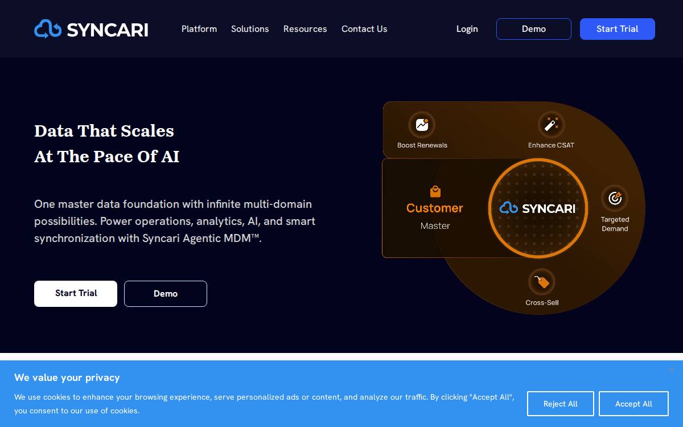Click the Login link
Image resolution: width=683 pixels, height=427 pixels.
click(x=467, y=29)
